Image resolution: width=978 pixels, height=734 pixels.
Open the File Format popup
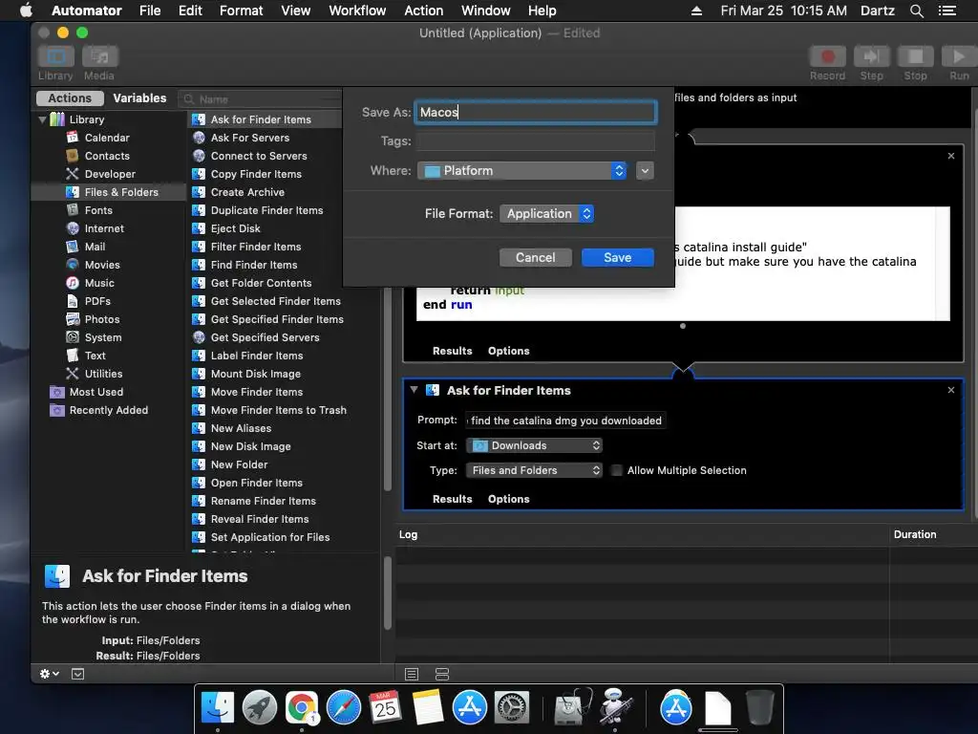[x=546, y=213]
